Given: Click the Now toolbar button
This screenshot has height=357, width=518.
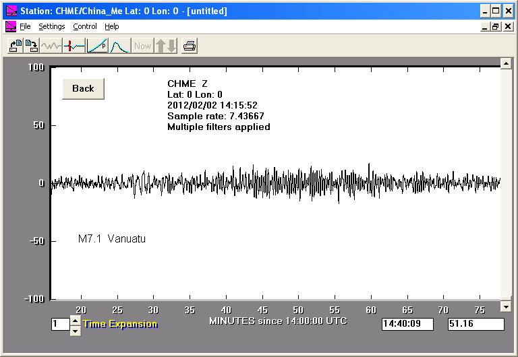Looking at the screenshot, I should coord(143,46).
